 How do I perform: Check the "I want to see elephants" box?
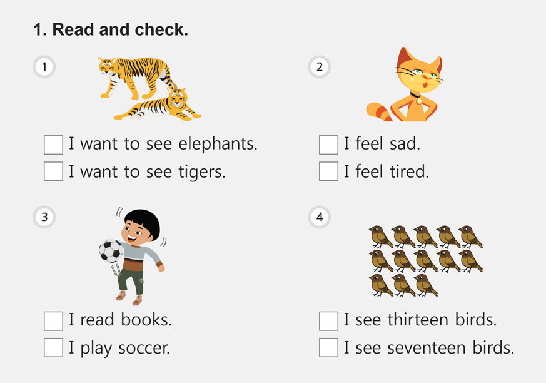tap(54, 145)
